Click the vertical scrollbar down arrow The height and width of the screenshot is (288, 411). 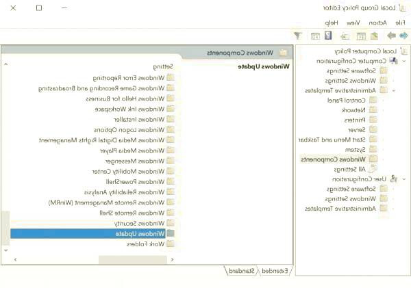click(x=5, y=250)
